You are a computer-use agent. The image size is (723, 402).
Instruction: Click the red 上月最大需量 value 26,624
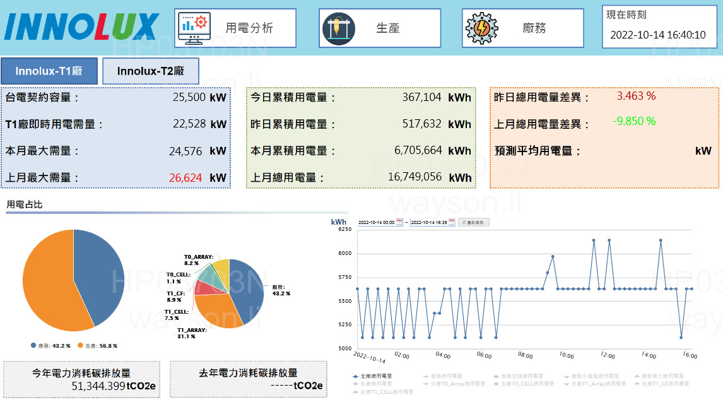tap(185, 178)
